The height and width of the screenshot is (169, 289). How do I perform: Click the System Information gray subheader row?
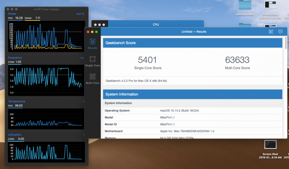[192, 103]
